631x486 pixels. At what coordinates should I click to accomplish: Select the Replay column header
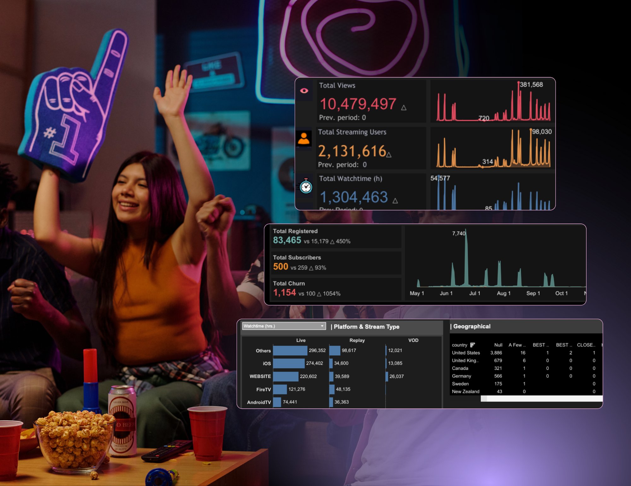click(357, 340)
